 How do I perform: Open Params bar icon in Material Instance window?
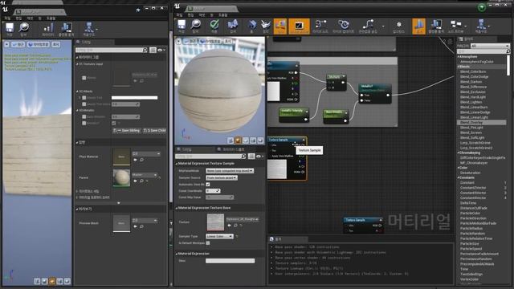tap(48, 29)
